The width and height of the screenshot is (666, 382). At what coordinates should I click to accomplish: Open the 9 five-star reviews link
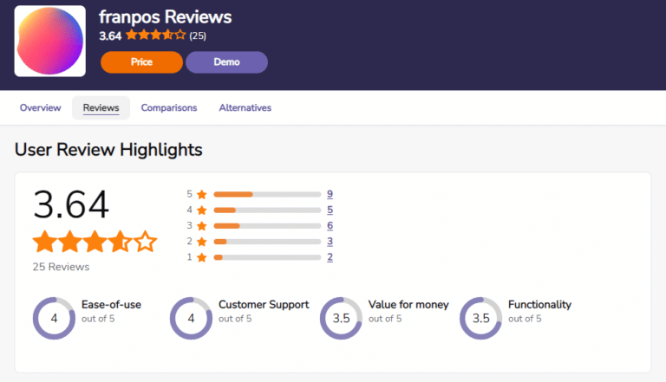330,194
